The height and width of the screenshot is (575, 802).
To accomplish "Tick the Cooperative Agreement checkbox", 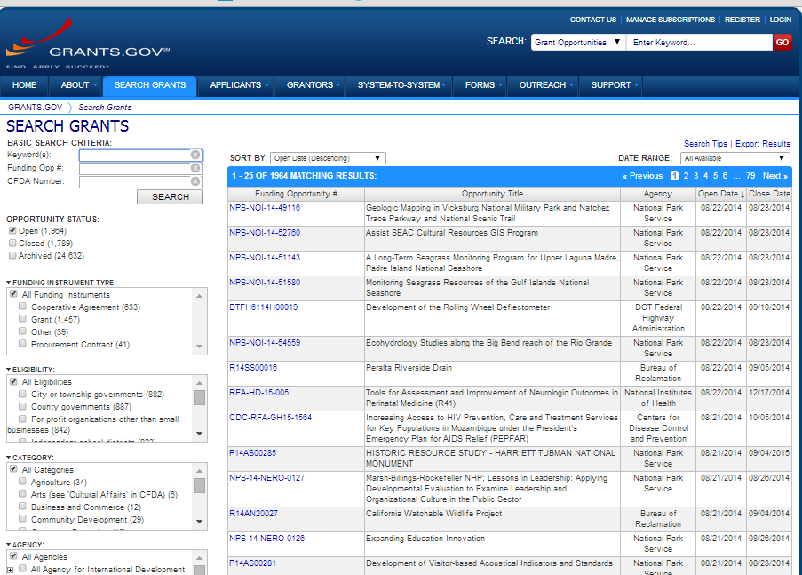I will coord(22,307).
